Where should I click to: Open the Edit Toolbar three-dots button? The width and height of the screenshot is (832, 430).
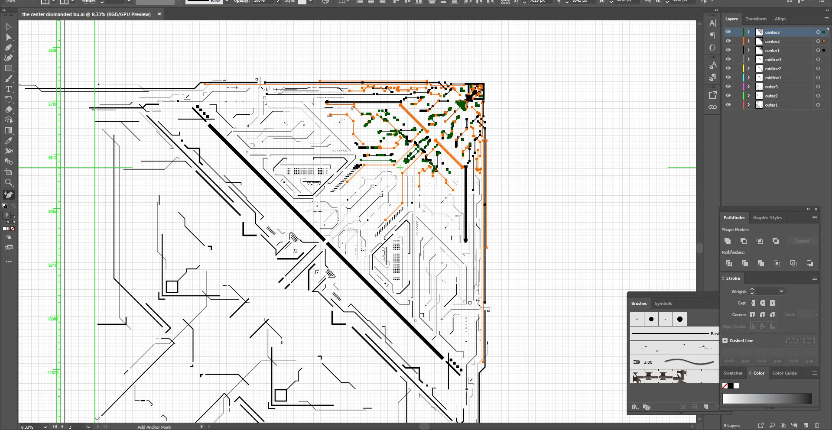pyautogui.click(x=9, y=262)
